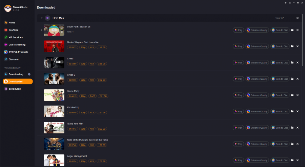
Task: Open folder for I Love You, Man
Action: (x=292, y=128)
